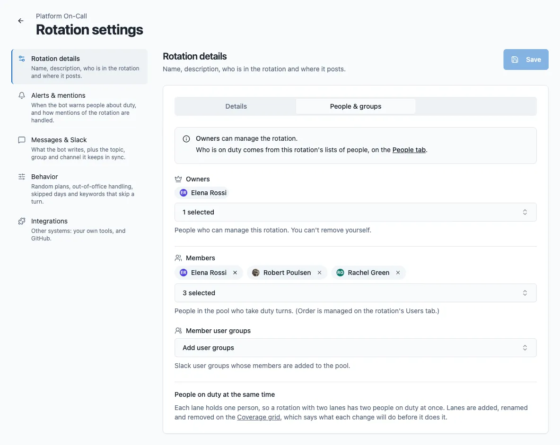Open Rotation details settings section
The width and height of the screenshot is (560, 445).
tap(79, 67)
